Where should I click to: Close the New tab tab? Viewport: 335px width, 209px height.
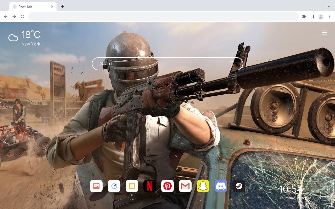tap(52, 7)
